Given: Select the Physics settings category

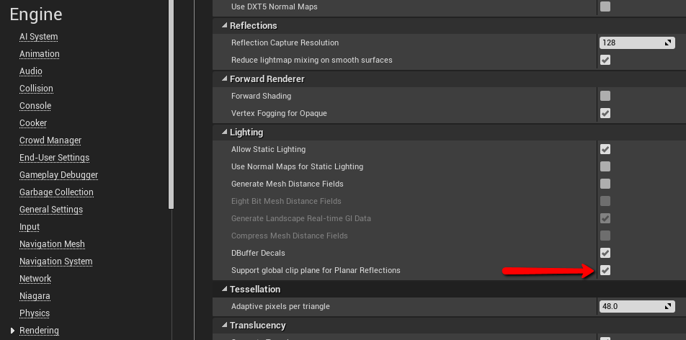Looking at the screenshot, I should 35,313.
